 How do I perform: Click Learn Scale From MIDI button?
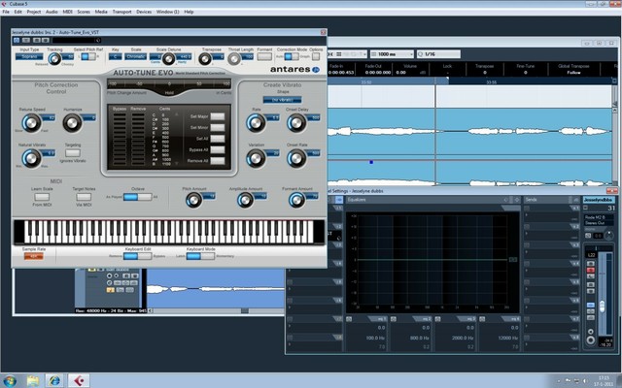coord(42,197)
